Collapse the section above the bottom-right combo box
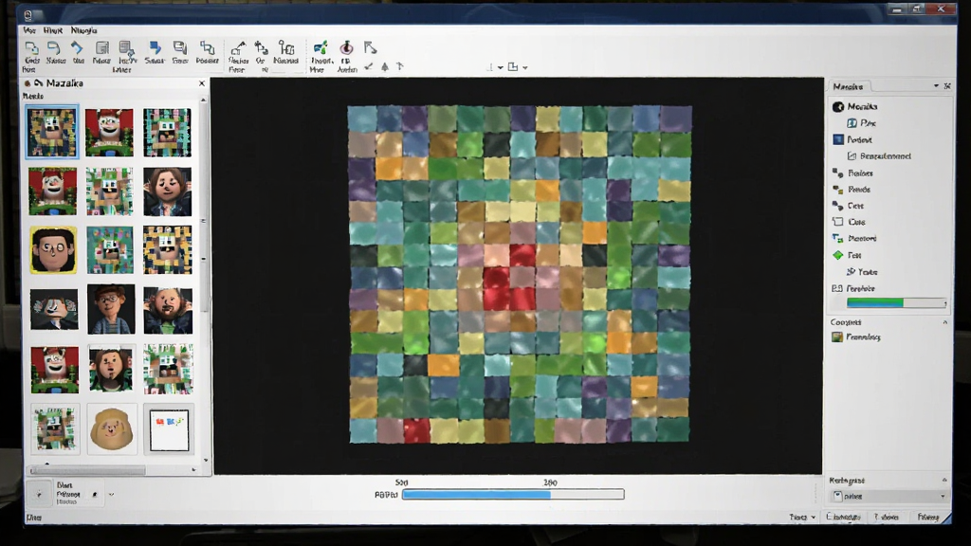Image resolution: width=971 pixels, height=546 pixels. (x=945, y=480)
